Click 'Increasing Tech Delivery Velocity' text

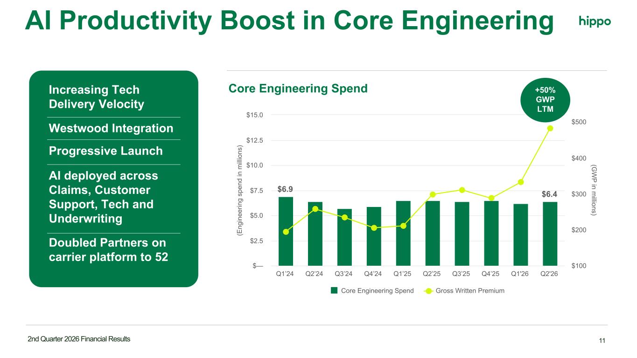[97, 97]
